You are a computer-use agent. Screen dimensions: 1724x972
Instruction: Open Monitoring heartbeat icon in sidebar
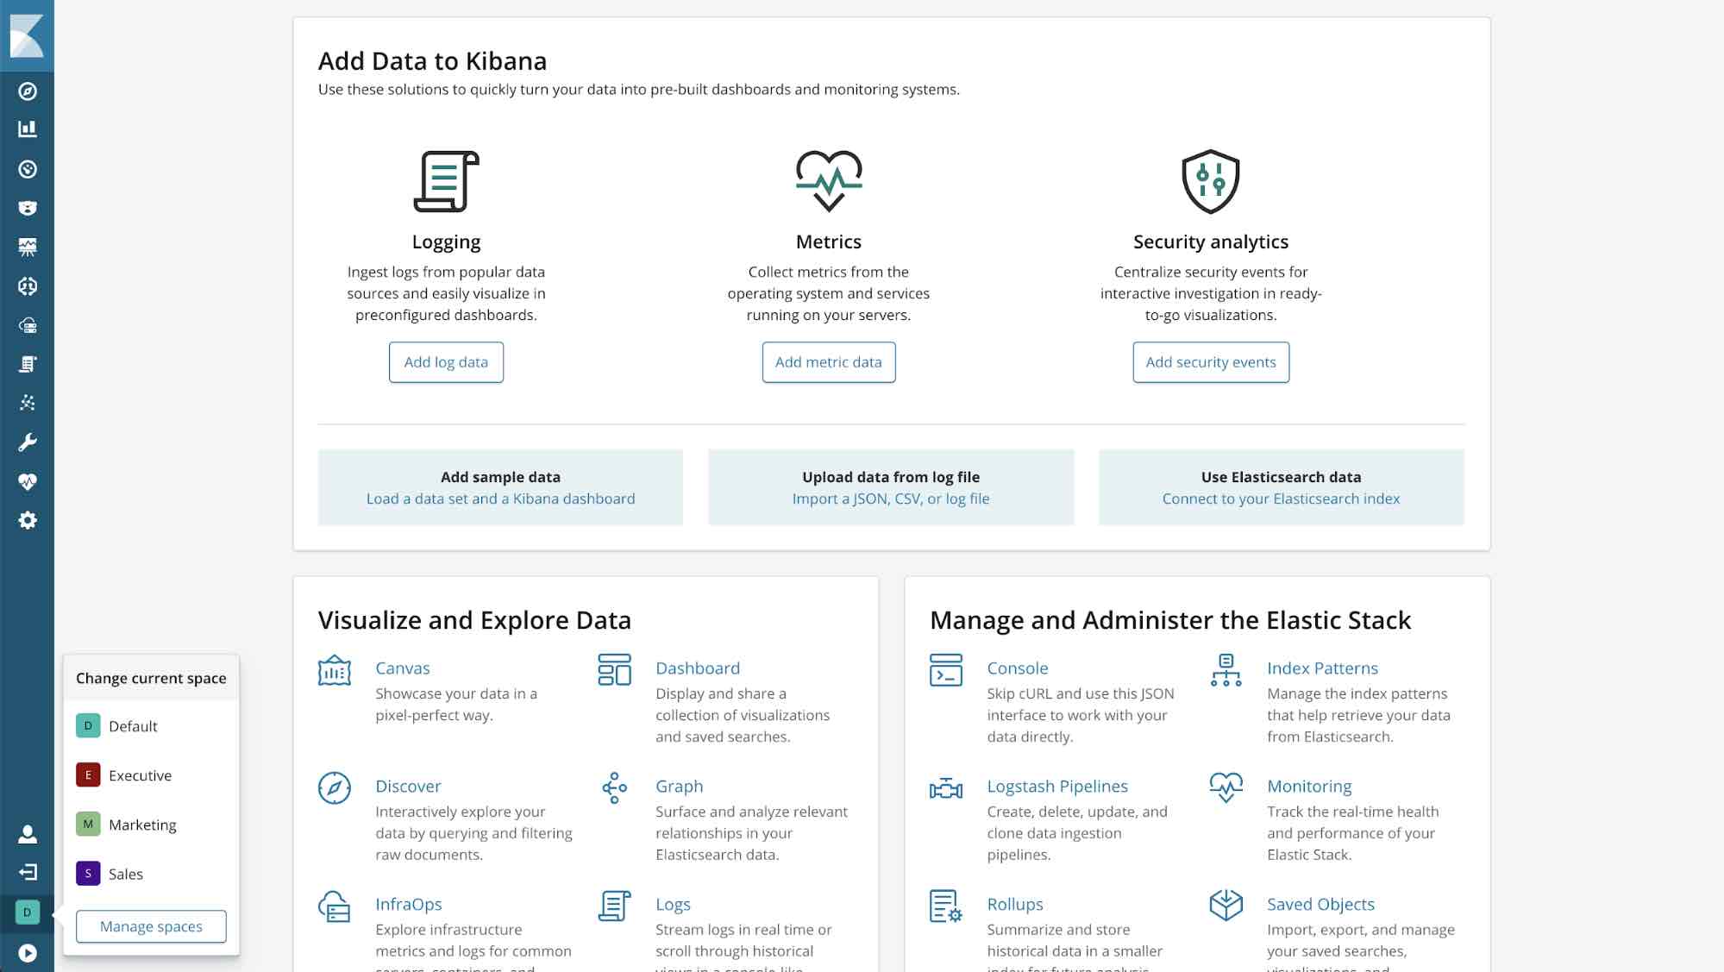point(28,482)
